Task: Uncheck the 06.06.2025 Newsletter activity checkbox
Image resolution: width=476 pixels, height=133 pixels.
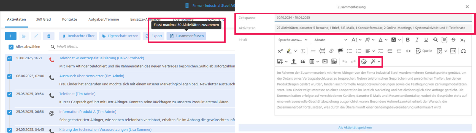Action: pyautogui.click(x=10, y=76)
